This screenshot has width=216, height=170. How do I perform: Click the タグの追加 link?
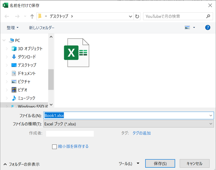[141, 133]
